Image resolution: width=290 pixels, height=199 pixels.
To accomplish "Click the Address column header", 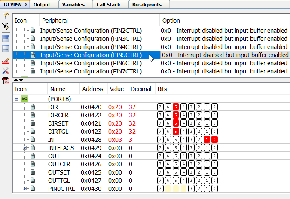I will tap(92, 89).
